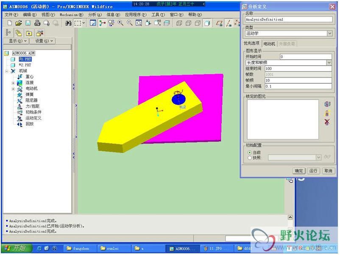Image resolution: width=340 pixels, height=255 pixels.
Task: Open the 设置(G) dropdown in navigator
Action: click(42, 41)
